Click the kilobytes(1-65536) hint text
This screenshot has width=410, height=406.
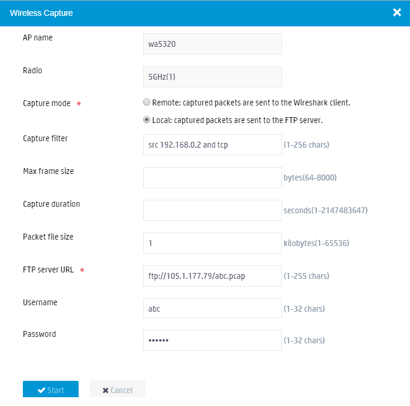(316, 243)
